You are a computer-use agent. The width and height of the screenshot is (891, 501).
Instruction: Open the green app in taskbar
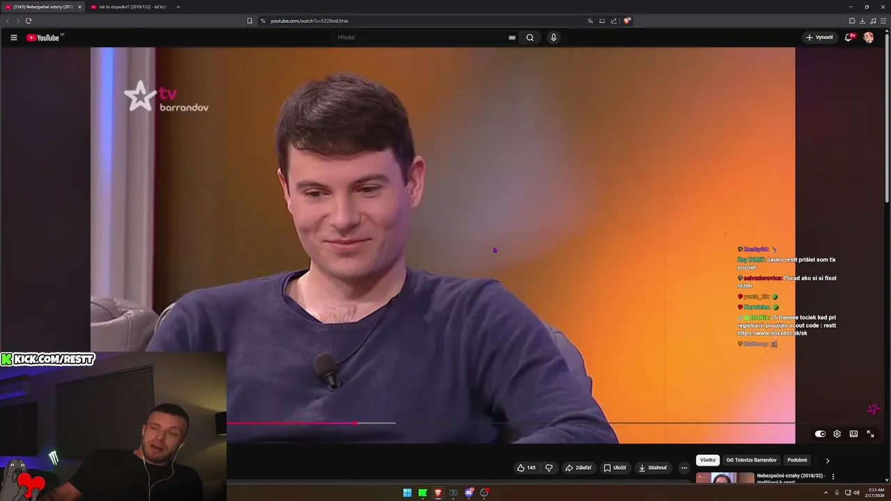(423, 493)
